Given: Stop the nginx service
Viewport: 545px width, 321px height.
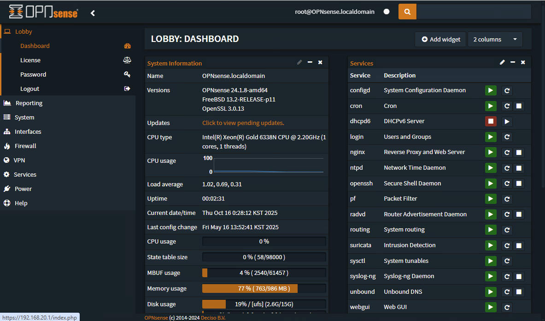Looking at the screenshot, I should point(519,152).
